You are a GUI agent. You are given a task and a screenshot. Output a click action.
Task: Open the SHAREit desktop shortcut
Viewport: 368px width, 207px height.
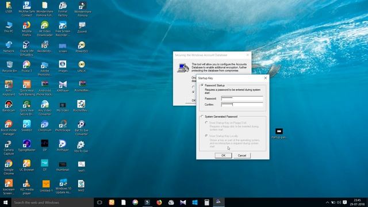click(26, 125)
